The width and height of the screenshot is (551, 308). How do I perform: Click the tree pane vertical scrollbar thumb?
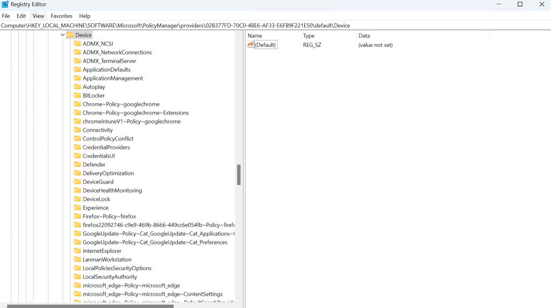(x=239, y=175)
